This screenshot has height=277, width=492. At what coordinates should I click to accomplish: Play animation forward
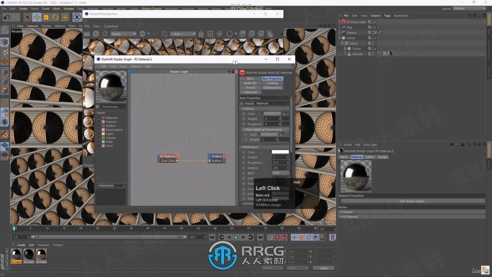pos(236,237)
